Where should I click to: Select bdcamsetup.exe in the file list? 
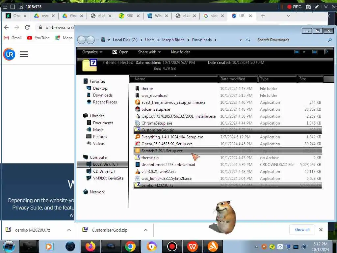click(x=156, y=109)
